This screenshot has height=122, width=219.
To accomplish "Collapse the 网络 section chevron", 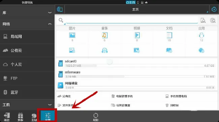I will tap(50, 24).
